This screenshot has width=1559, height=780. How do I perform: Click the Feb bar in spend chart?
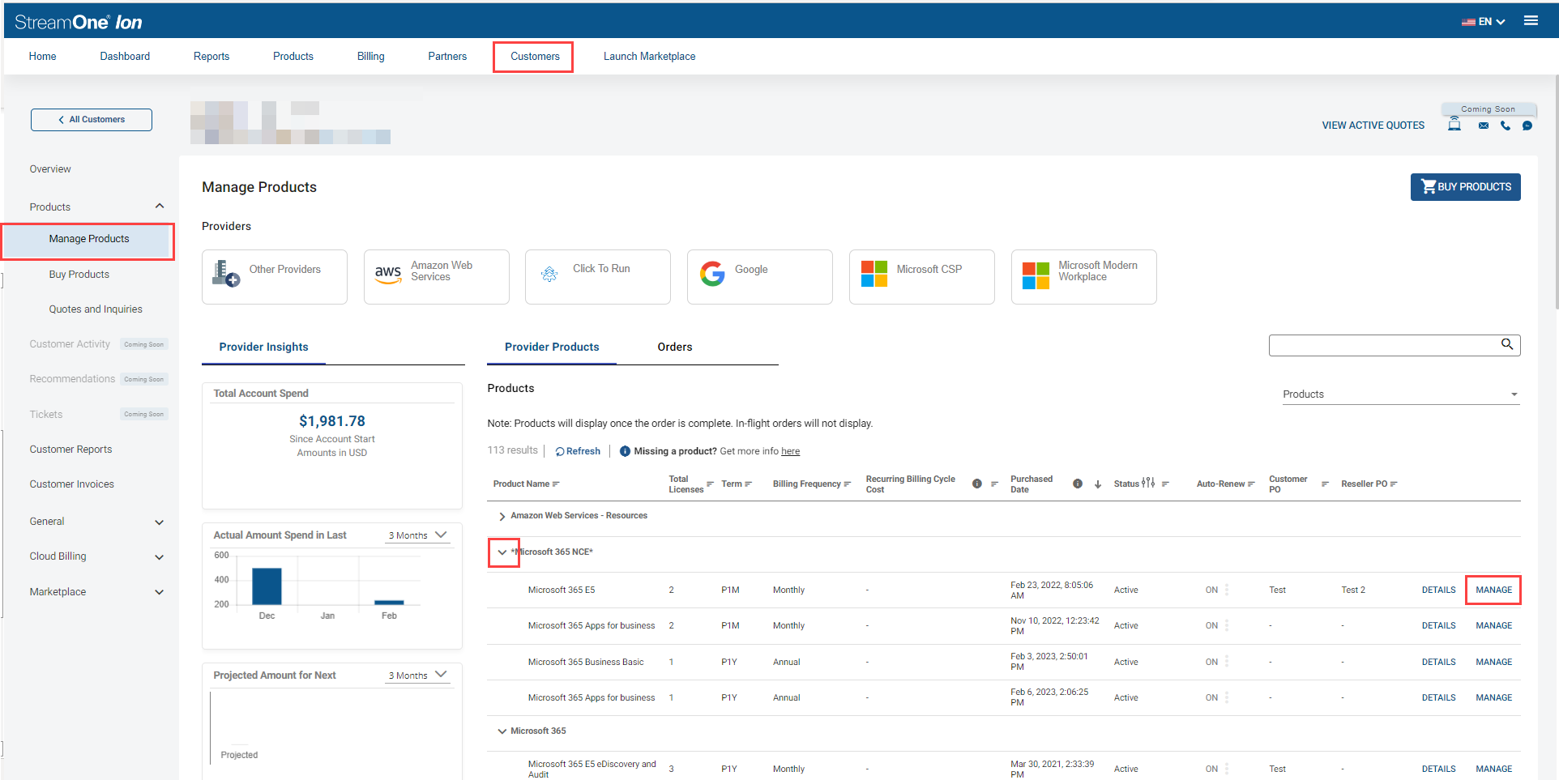389,603
